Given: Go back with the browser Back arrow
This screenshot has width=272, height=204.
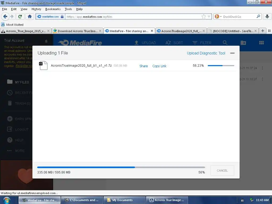Looking at the screenshot, I should [5, 17].
